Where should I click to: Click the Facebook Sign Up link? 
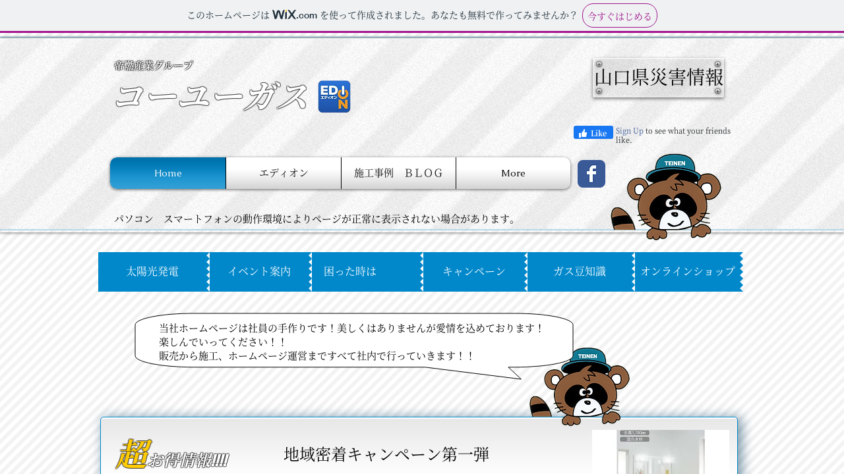pyautogui.click(x=629, y=131)
